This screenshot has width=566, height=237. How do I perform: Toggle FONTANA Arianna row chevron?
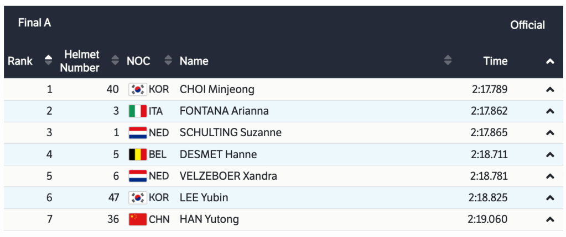pyautogui.click(x=550, y=111)
